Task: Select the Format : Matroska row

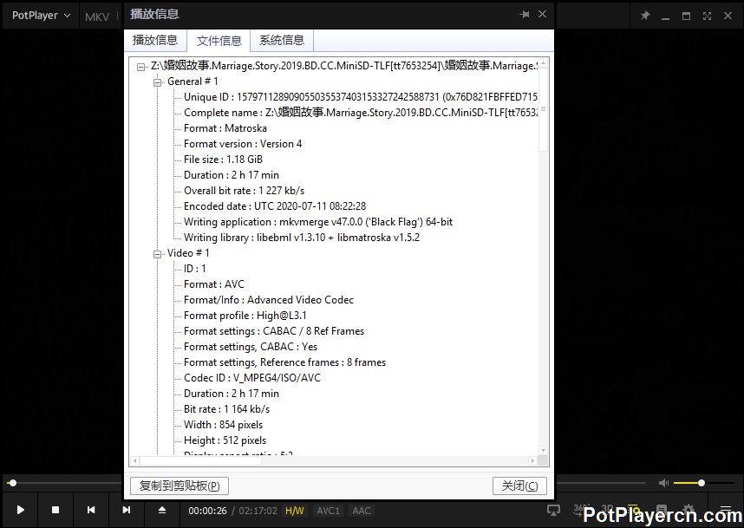Action: point(225,128)
